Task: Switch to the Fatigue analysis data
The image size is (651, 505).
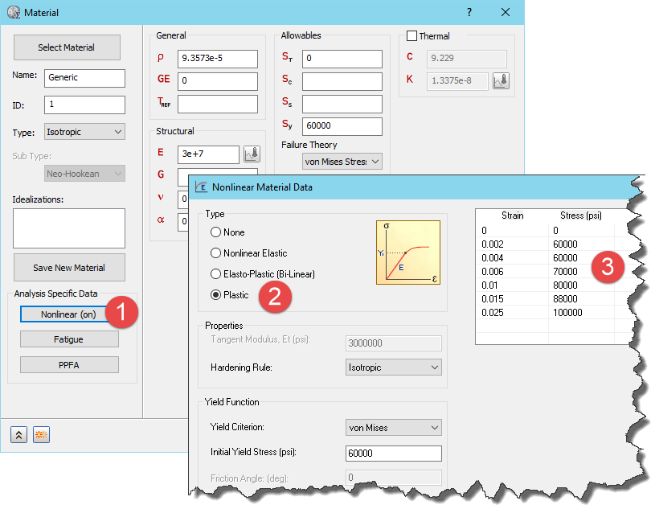Action: click(69, 339)
